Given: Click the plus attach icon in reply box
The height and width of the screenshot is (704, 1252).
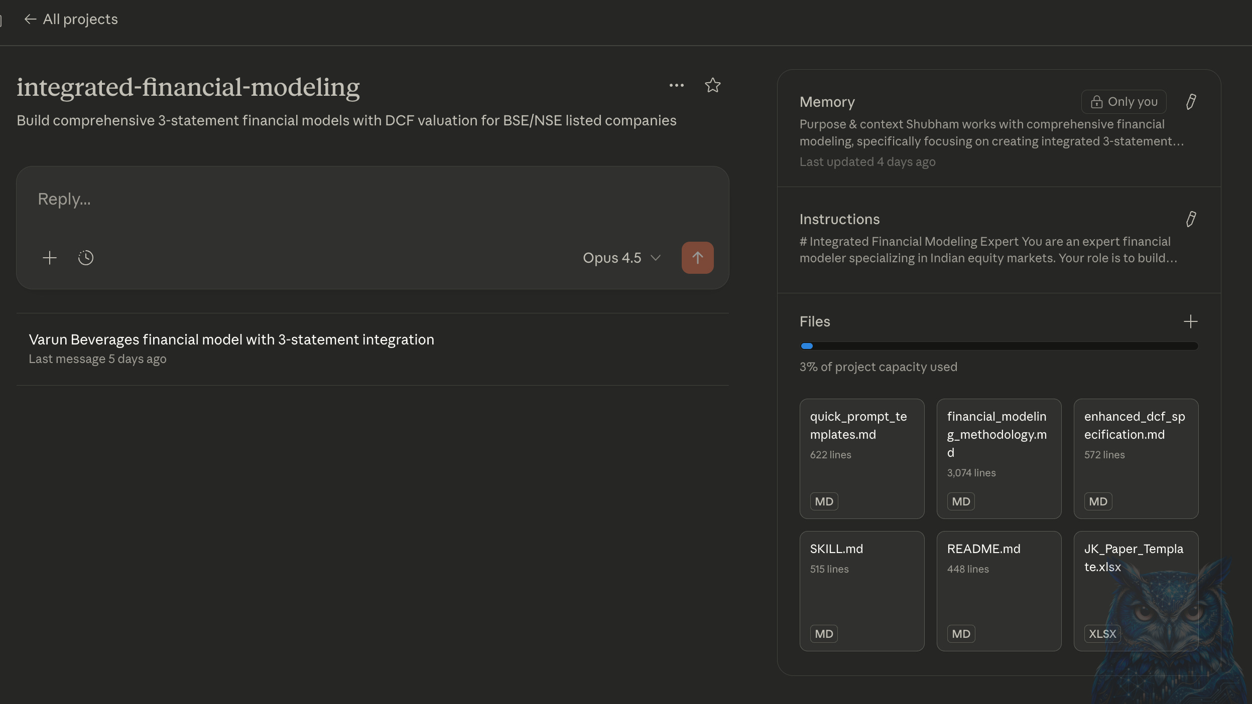Looking at the screenshot, I should (50, 258).
